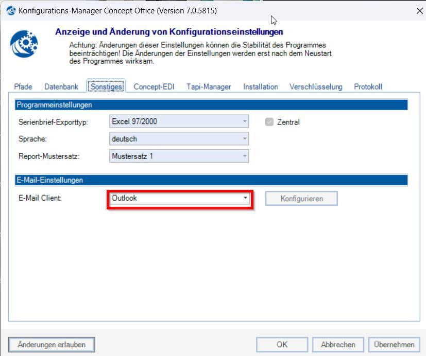426x356 pixels.
Task: Open the Report-Mustersatz dropdown
Action: click(x=179, y=156)
